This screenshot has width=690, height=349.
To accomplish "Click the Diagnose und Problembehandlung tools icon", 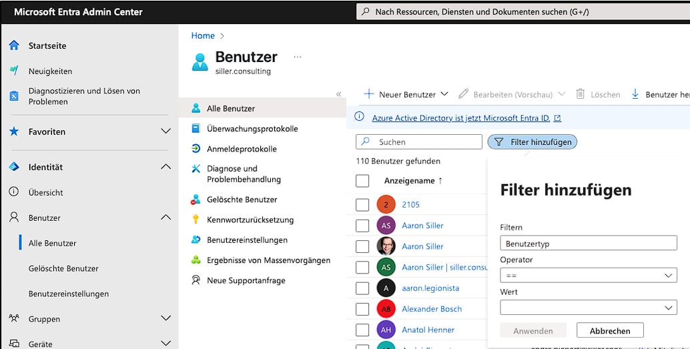I will (x=196, y=169).
